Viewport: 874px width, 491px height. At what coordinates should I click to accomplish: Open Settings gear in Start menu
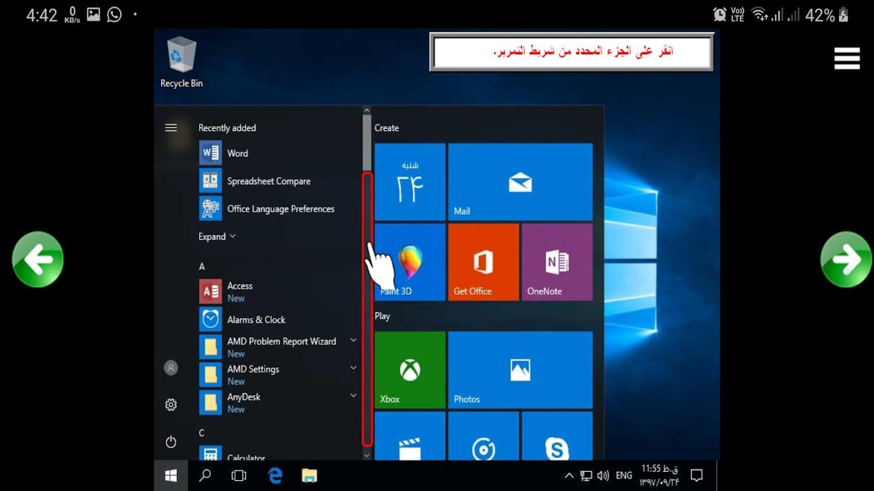tap(171, 405)
